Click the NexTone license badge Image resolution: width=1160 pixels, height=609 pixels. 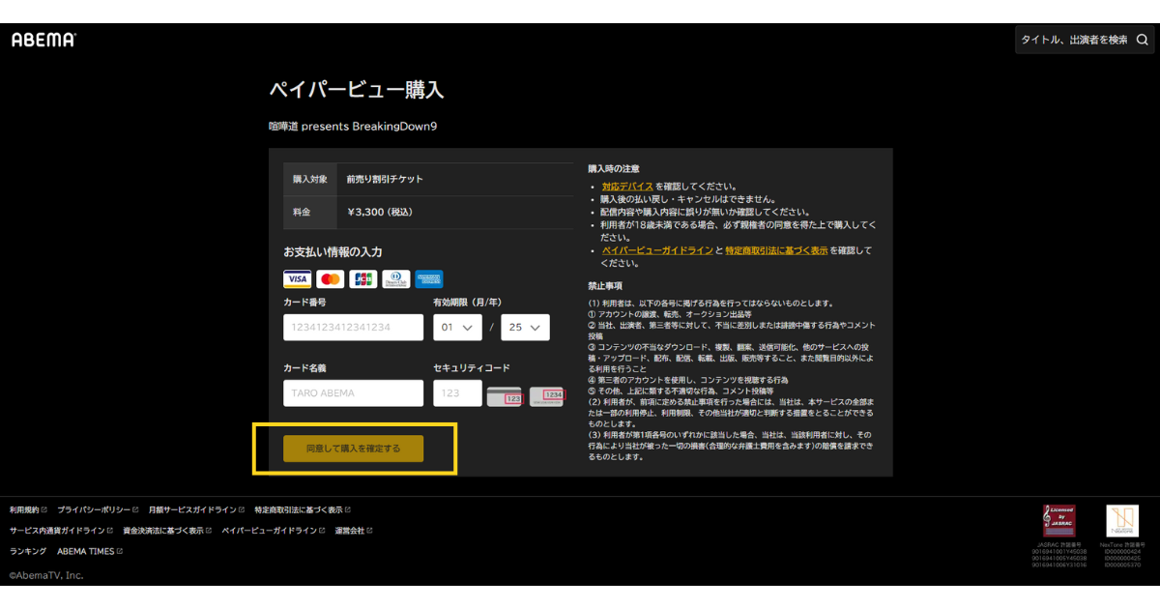pos(1122,521)
